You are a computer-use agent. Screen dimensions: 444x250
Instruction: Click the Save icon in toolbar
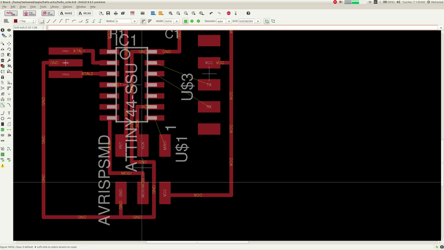click(x=108, y=13)
